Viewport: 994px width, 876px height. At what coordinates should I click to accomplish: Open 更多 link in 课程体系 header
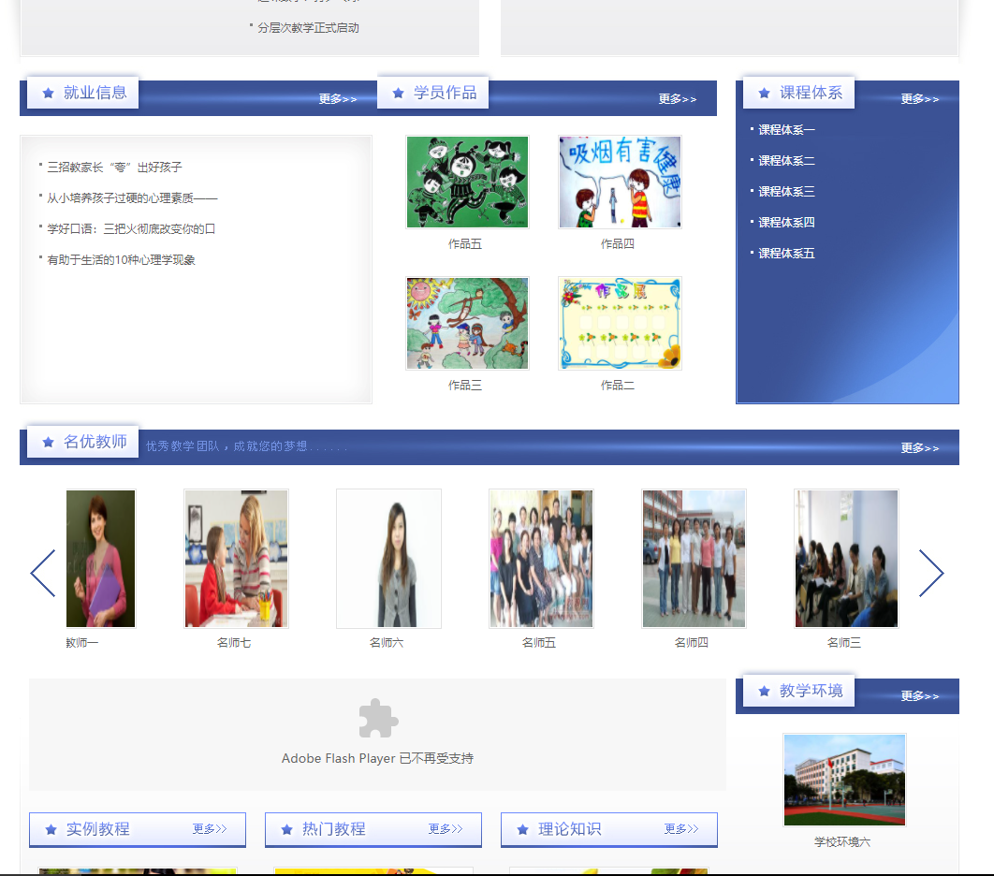(x=920, y=99)
